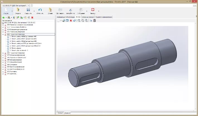This screenshot has height=116, width=198.
Task: Click the icon left of the clipboard icon
Action: 91,21
